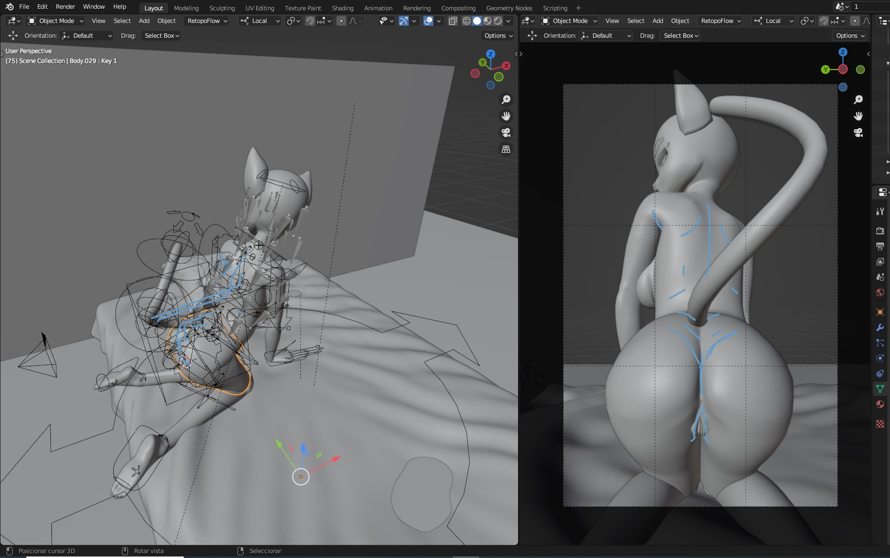
Task: Toggle show gizmos in left viewport
Action: point(404,21)
